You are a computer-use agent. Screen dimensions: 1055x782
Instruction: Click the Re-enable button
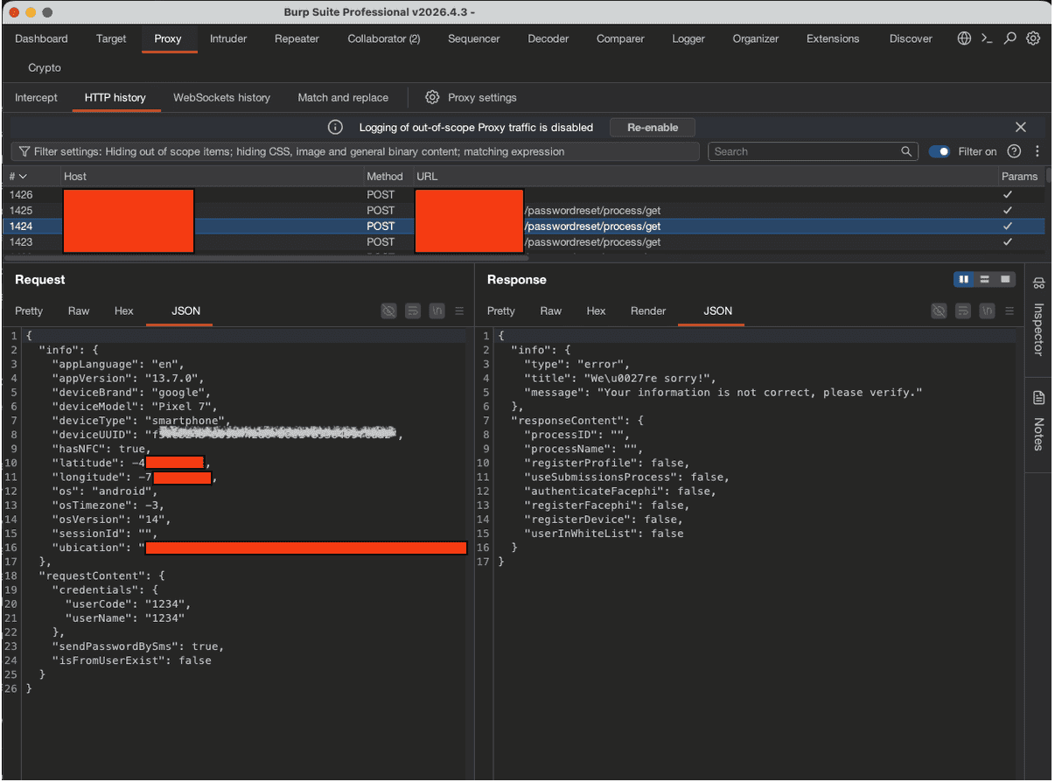pos(653,127)
